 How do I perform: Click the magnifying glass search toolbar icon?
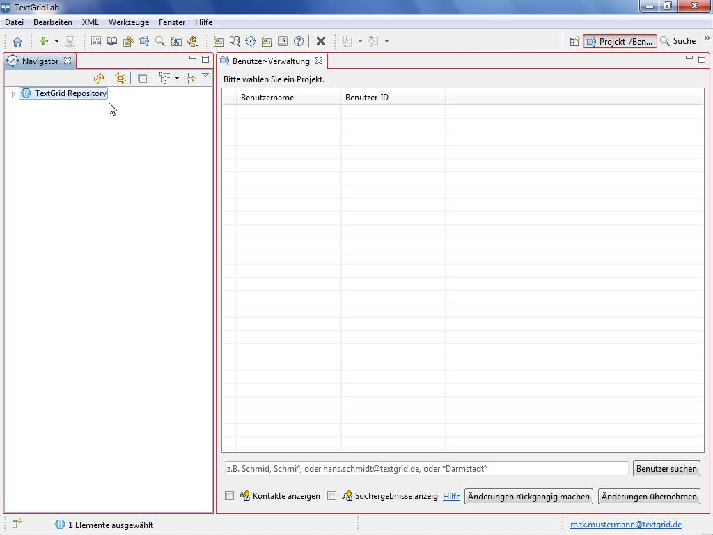click(160, 42)
